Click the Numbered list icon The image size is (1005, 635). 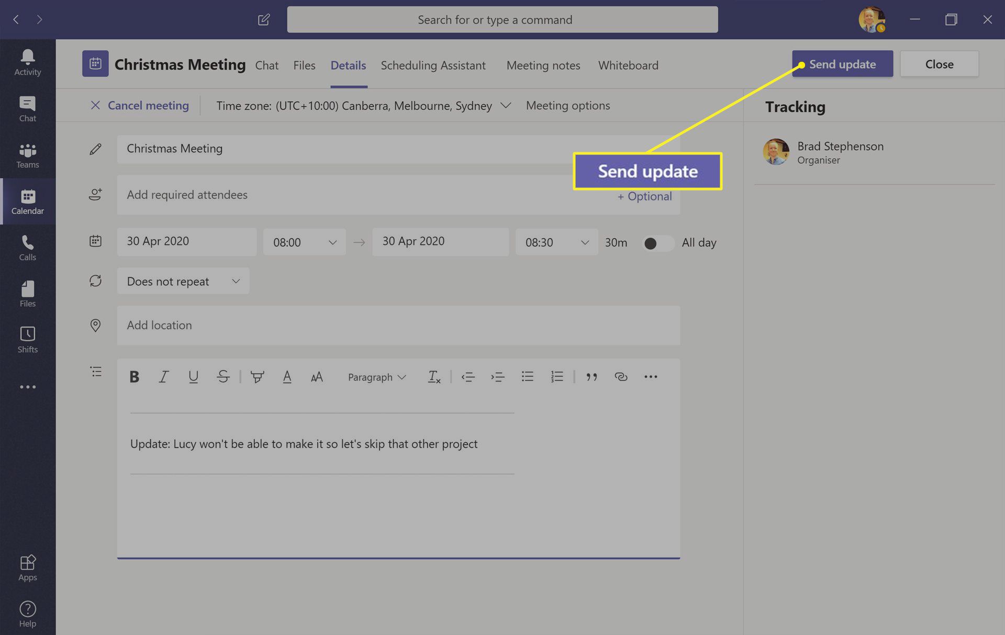556,376
